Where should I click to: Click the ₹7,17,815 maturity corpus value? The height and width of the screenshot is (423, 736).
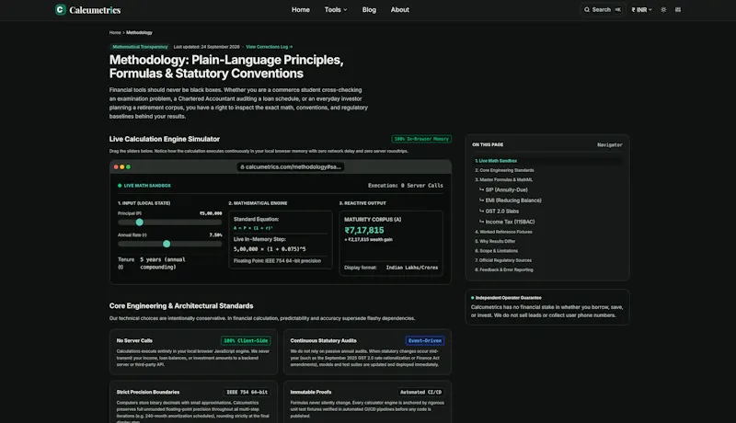click(364, 230)
